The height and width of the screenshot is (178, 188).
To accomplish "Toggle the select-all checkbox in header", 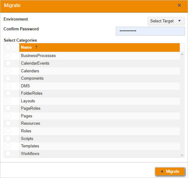I will [x=8, y=47].
